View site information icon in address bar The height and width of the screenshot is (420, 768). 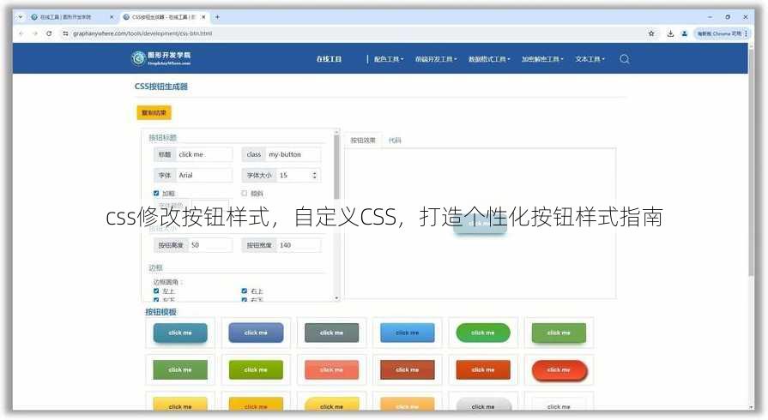coord(65,33)
